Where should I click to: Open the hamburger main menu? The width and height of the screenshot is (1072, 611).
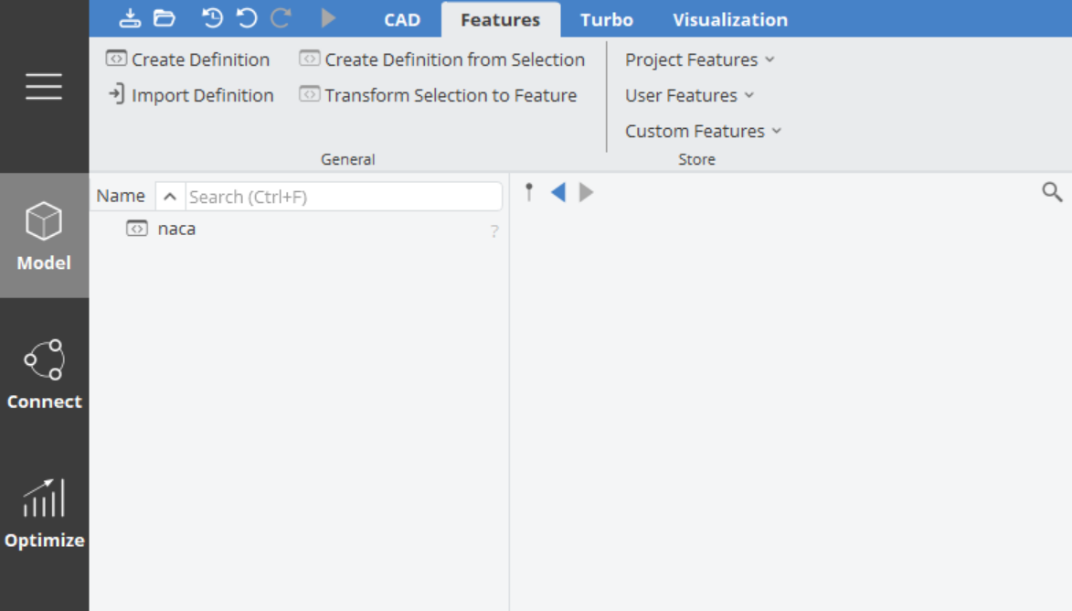pyautogui.click(x=44, y=86)
